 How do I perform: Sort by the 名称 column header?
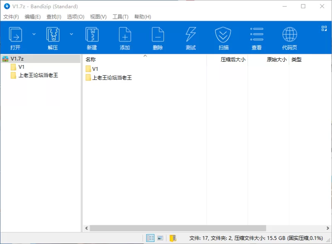[x=145, y=59]
